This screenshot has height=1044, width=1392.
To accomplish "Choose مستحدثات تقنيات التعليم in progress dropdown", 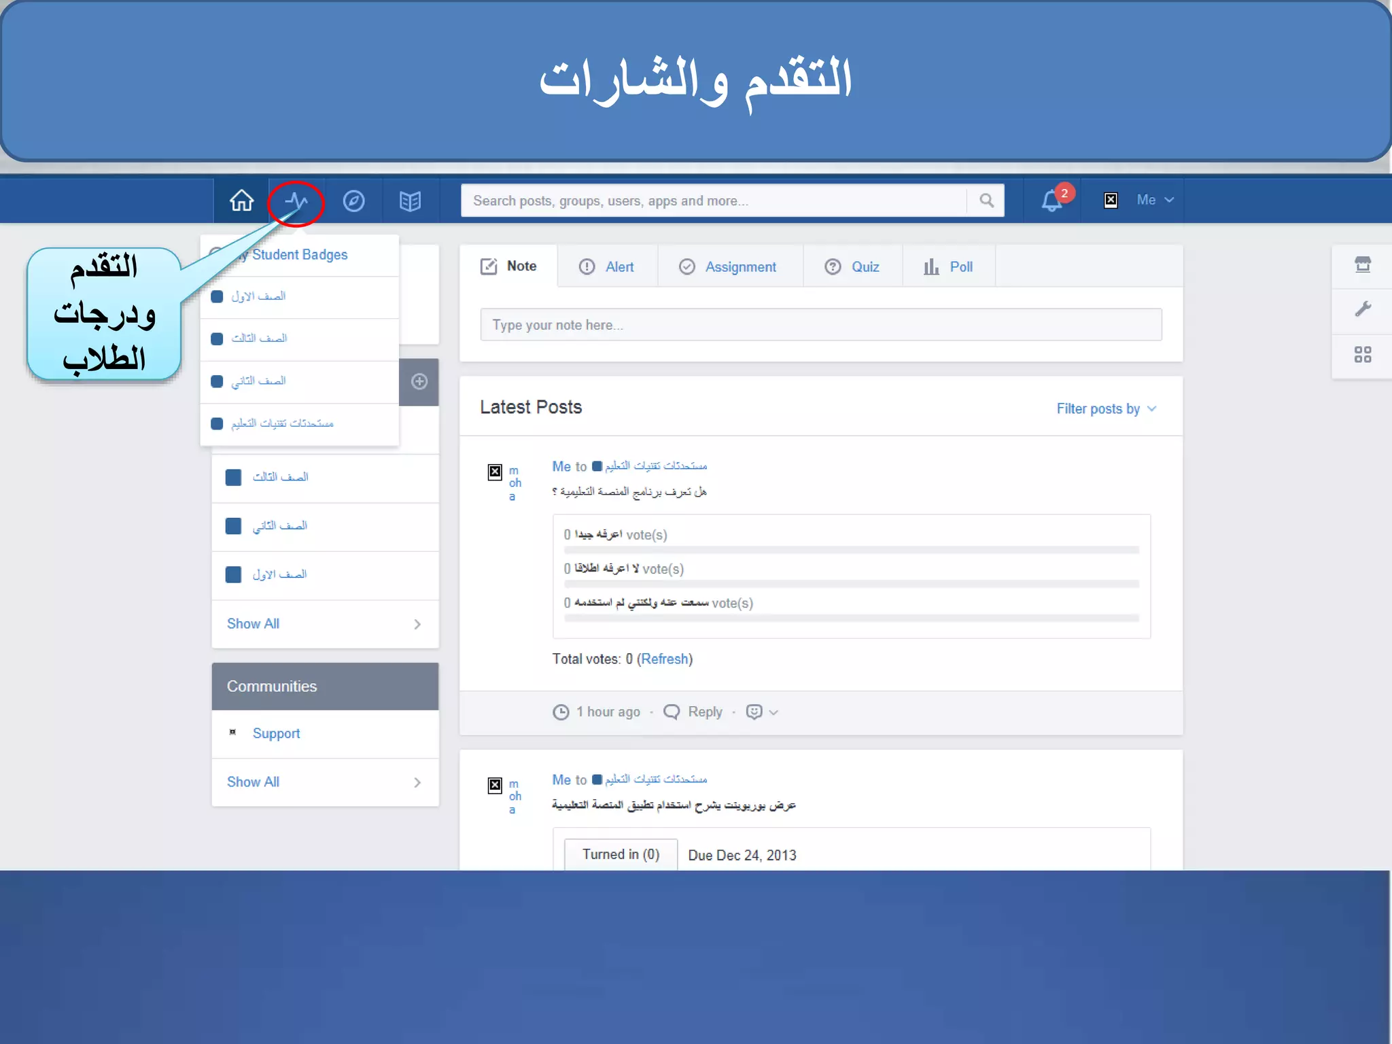I will click(300, 424).
